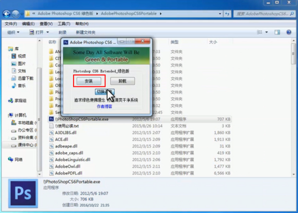Click the refresh button next to address bar
Screen dimensions: 298x213
pyautogui.click(x=227, y=14)
